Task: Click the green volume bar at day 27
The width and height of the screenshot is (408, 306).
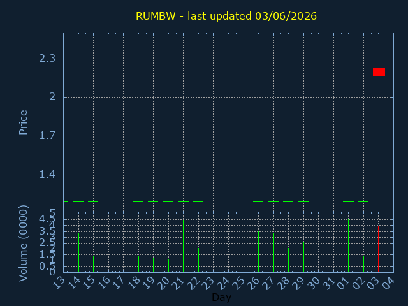Action: click(273, 252)
